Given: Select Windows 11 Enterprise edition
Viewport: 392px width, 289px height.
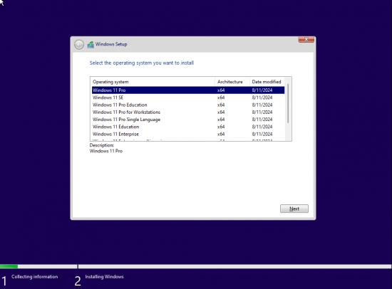Looking at the screenshot, I should [188, 134].
